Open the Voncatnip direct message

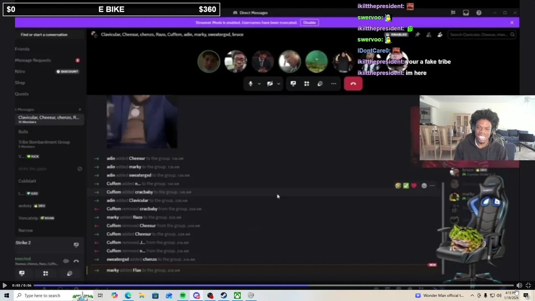pyautogui.click(x=49, y=218)
